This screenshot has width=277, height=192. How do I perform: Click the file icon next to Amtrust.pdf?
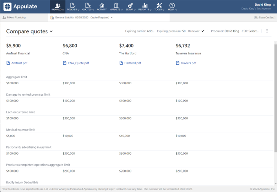tap(8, 63)
